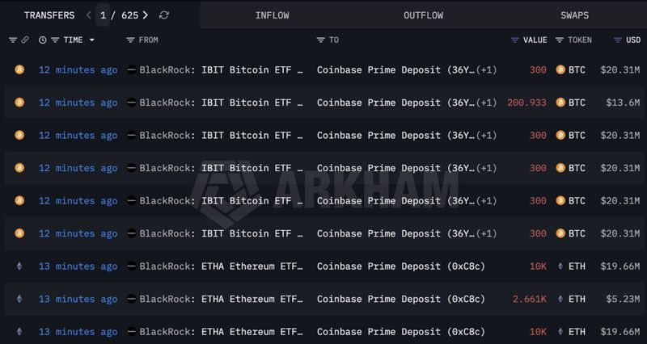The image size is (647, 344).
Task: Open Coinbase Prime Deposit (0xC8c) in first ETH row
Action: pyautogui.click(x=400, y=266)
